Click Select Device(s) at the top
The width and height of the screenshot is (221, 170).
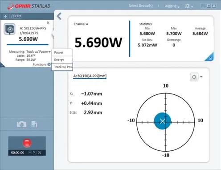141,6
